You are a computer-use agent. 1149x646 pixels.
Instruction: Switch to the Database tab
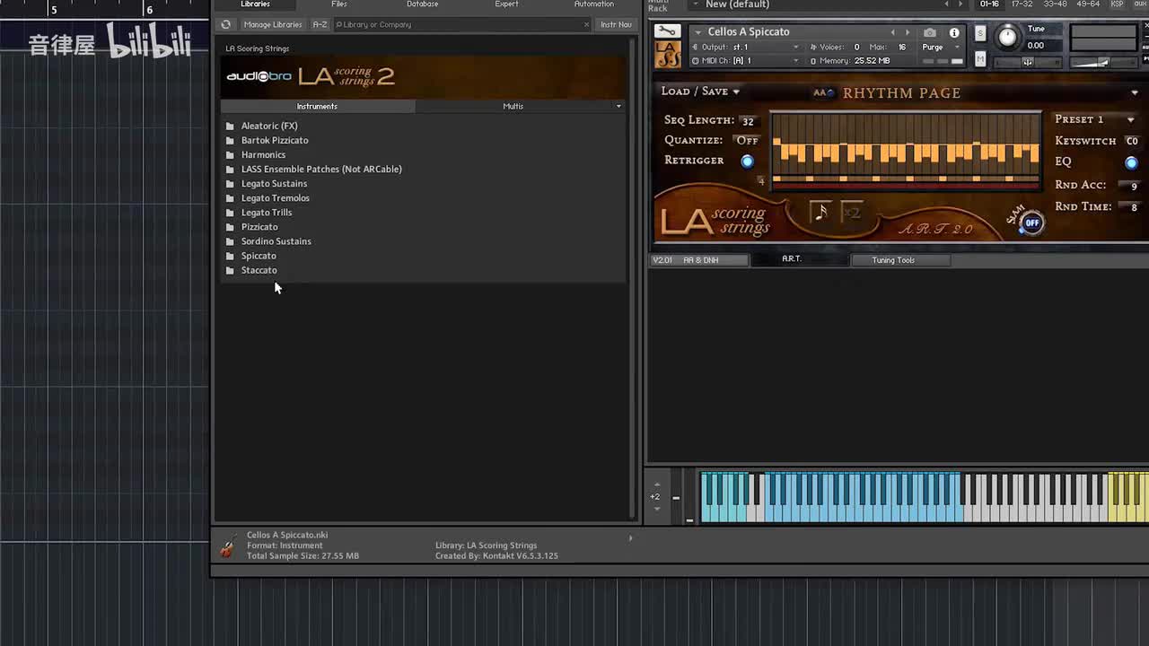coord(422,4)
